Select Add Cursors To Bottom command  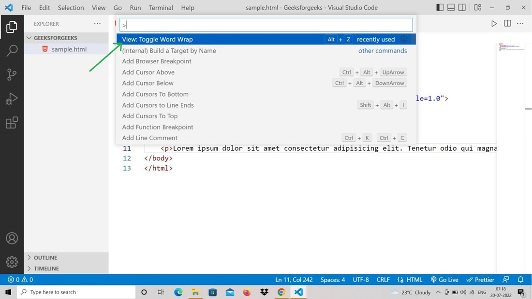coord(266,94)
